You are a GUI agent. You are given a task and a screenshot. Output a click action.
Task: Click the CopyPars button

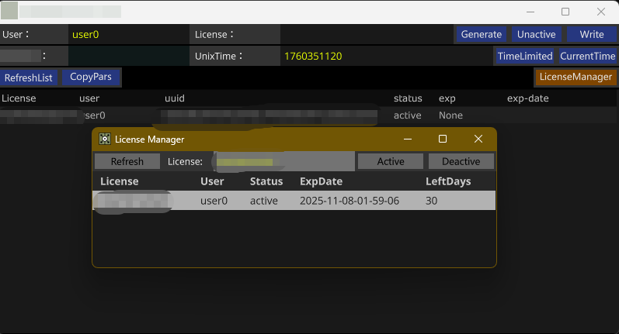click(91, 77)
